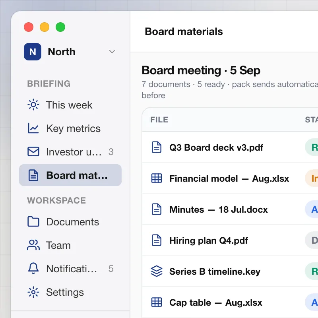Click the gear icon for Settings
This screenshot has height=318, width=318.
(33, 292)
